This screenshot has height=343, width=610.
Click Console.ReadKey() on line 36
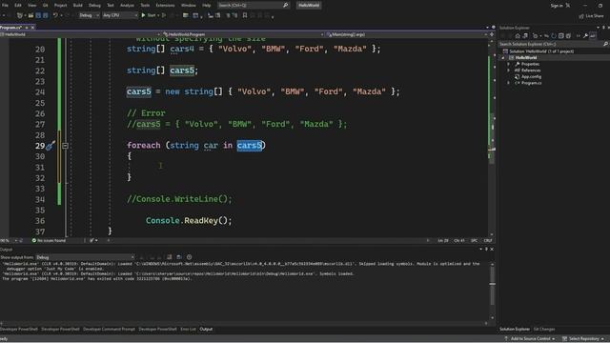point(189,220)
